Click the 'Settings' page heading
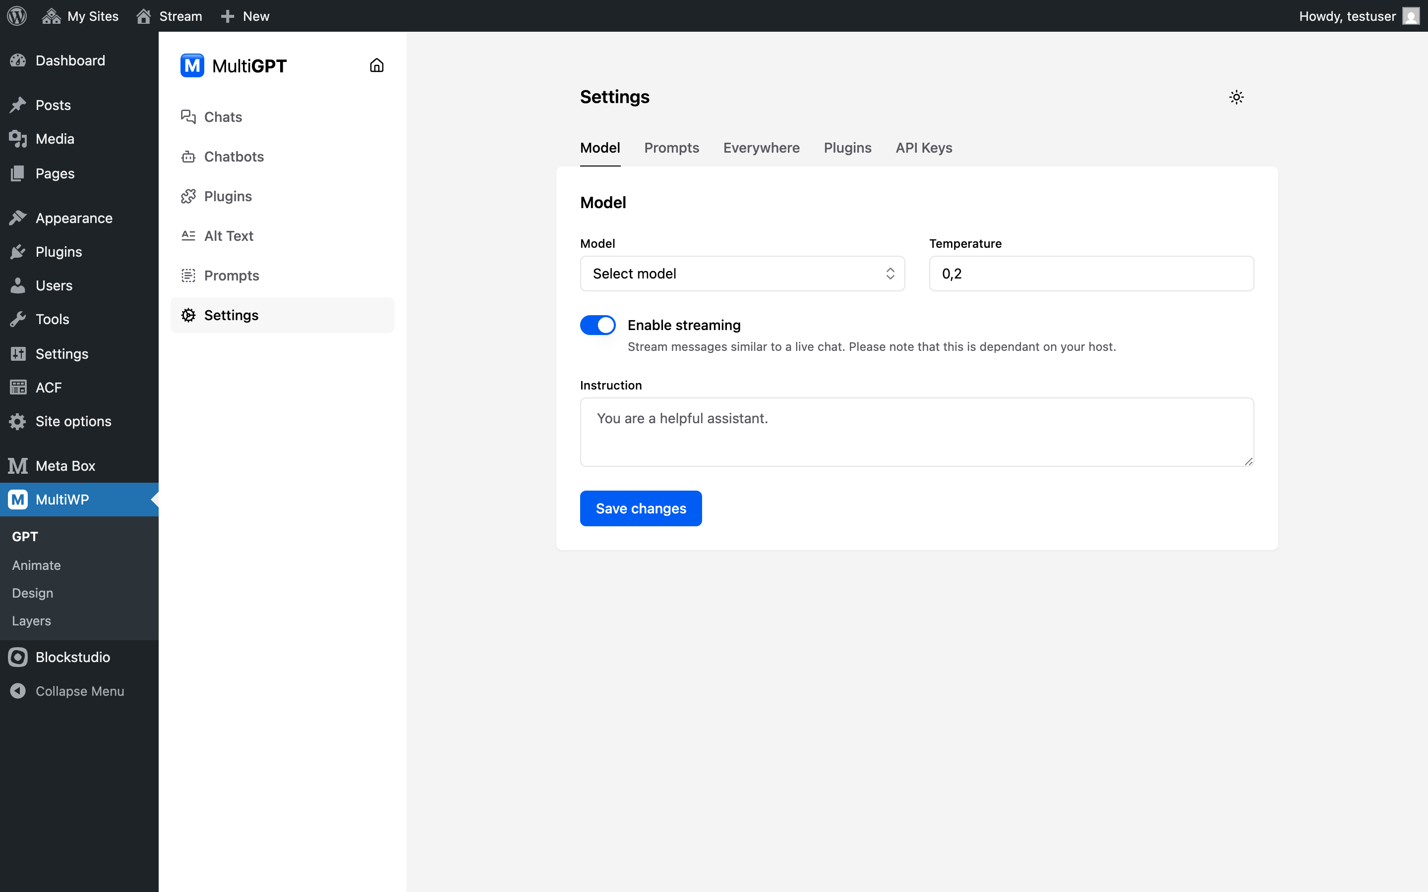This screenshot has width=1428, height=892. (614, 97)
